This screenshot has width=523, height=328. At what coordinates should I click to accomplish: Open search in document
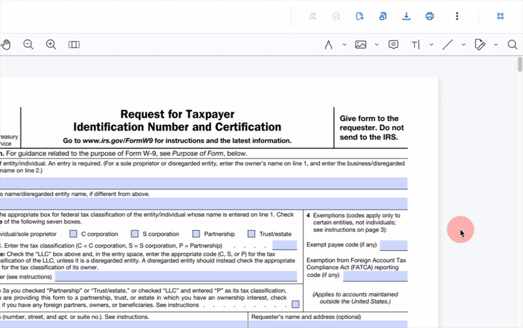click(x=512, y=44)
